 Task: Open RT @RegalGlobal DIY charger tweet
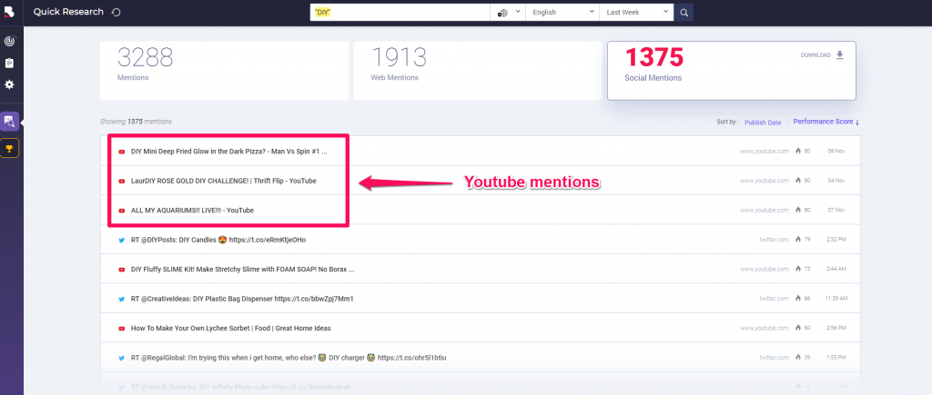click(x=289, y=358)
